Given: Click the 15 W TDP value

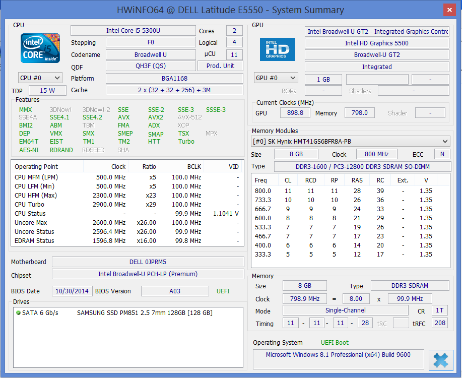Looking at the screenshot, I should 47,91.
